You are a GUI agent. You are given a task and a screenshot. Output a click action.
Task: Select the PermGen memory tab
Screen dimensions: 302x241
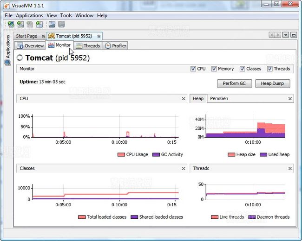pos(219,99)
